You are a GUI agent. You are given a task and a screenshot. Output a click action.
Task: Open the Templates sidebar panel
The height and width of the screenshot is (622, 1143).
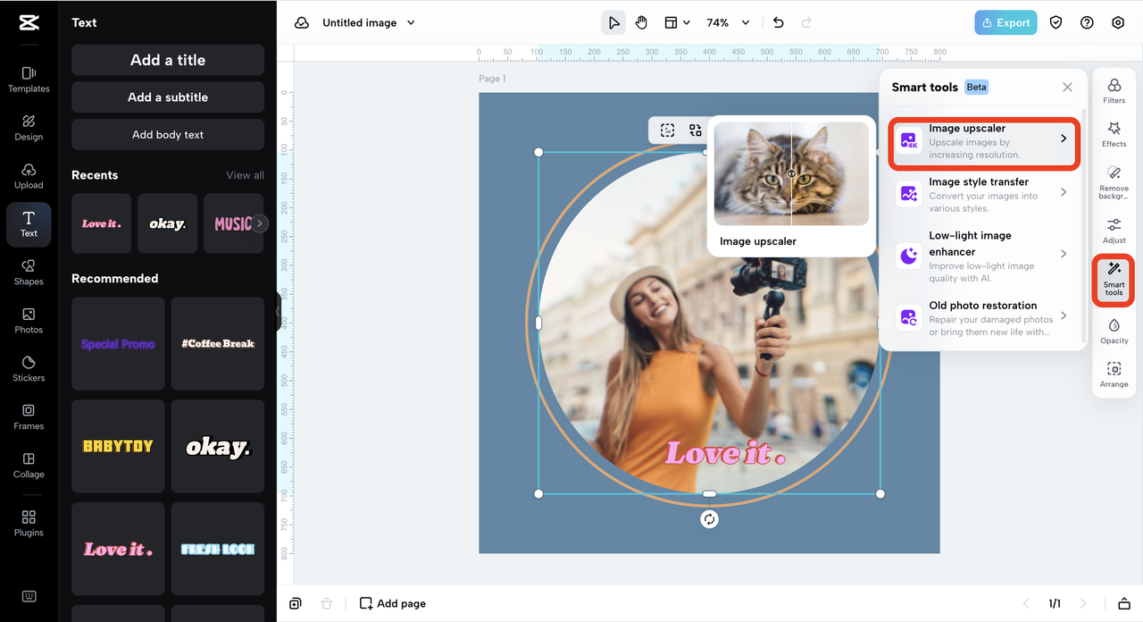tap(29, 79)
